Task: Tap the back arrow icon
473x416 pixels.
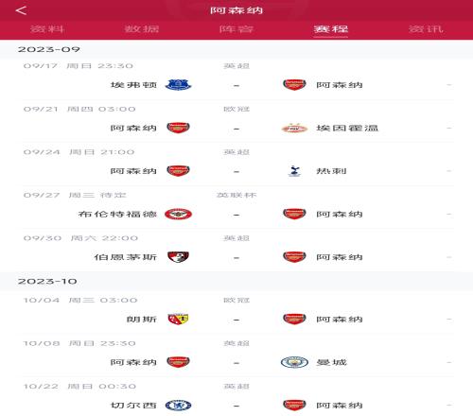Action: coord(21,10)
